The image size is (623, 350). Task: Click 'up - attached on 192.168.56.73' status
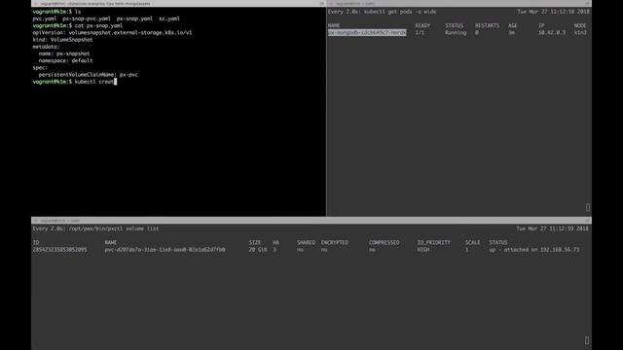pos(534,250)
